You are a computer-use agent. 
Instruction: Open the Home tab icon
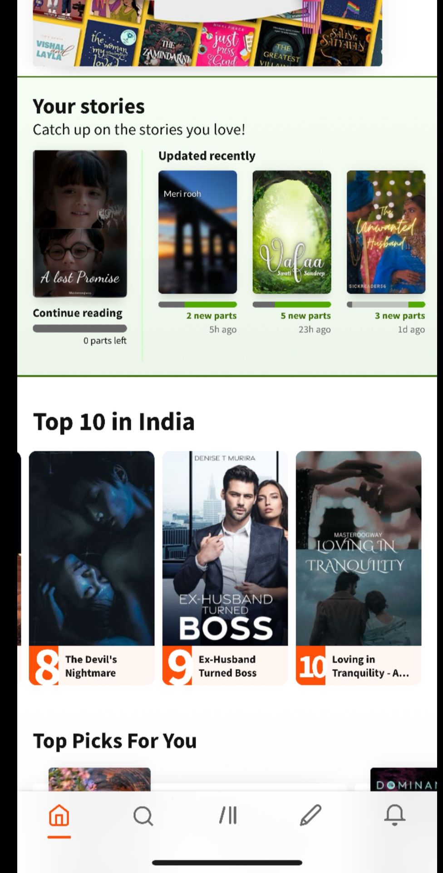(x=59, y=815)
